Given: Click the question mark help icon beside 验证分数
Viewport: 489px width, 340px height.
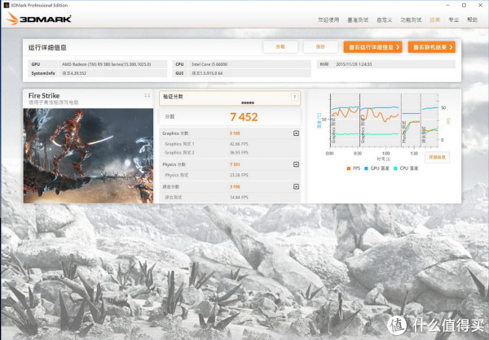Looking at the screenshot, I should (294, 97).
